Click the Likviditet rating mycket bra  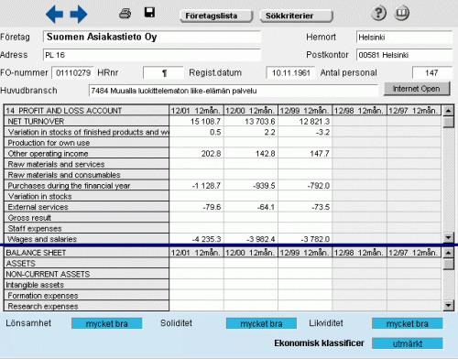click(408, 323)
